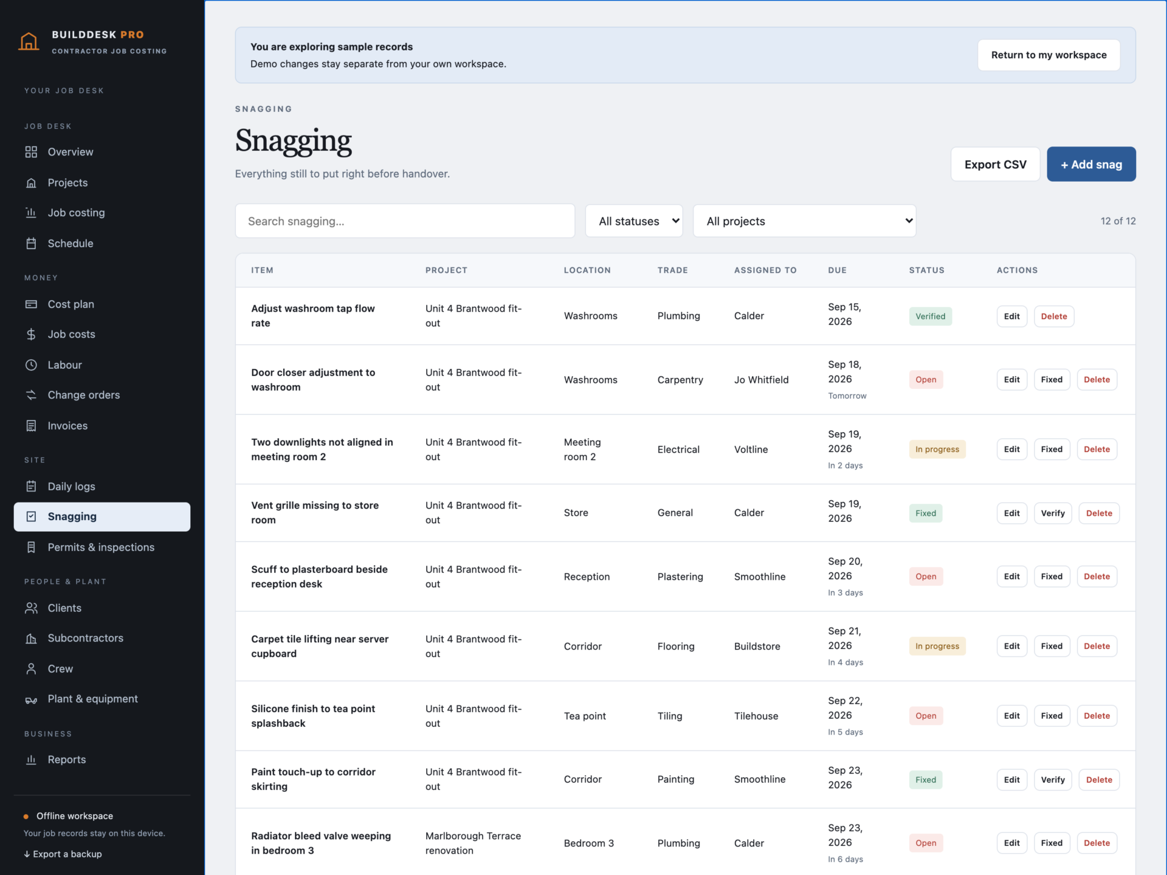Go to Change orders page
Image resolution: width=1167 pixels, height=875 pixels.
click(102, 395)
